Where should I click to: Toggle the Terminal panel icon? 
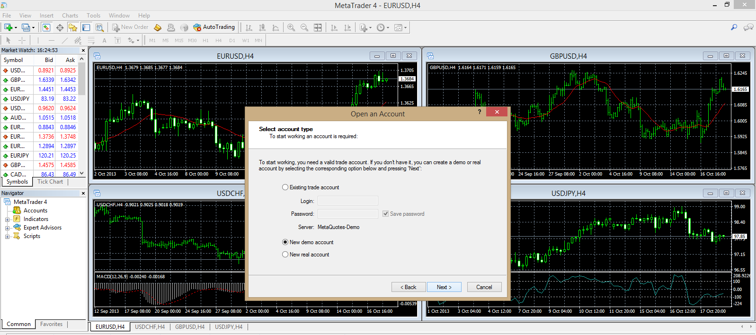tap(86, 27)
